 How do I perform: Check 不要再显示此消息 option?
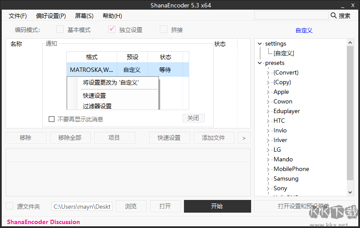[52, 119]
